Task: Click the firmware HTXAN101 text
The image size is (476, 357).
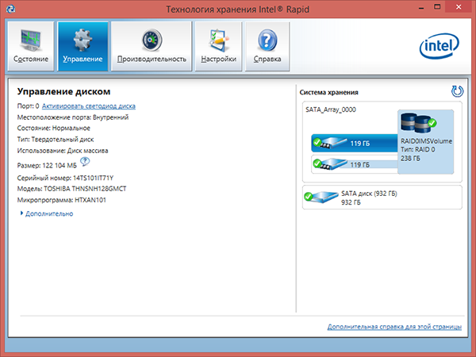Action: [x=90, y=200]
